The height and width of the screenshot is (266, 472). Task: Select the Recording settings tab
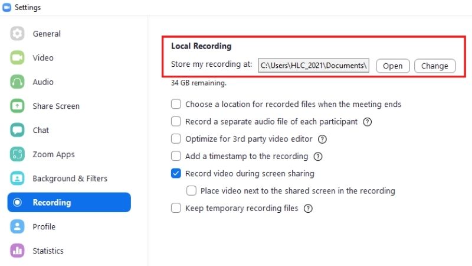point(69,202)
